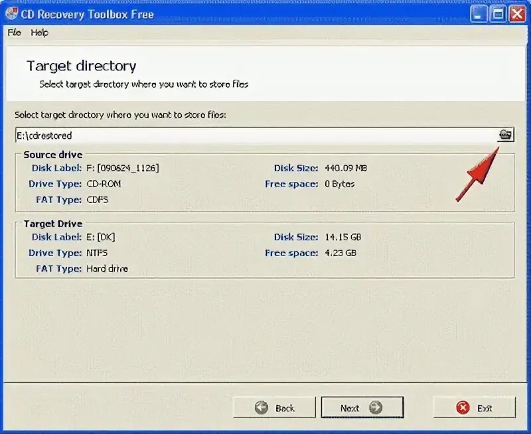
Task: Select source disk size 440.09 MB
Action: coord(346,168)
